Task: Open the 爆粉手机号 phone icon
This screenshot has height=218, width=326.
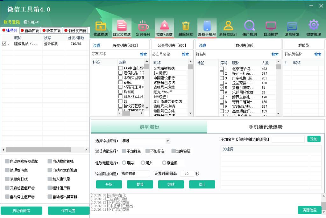Action: click(x=207, y=26)
